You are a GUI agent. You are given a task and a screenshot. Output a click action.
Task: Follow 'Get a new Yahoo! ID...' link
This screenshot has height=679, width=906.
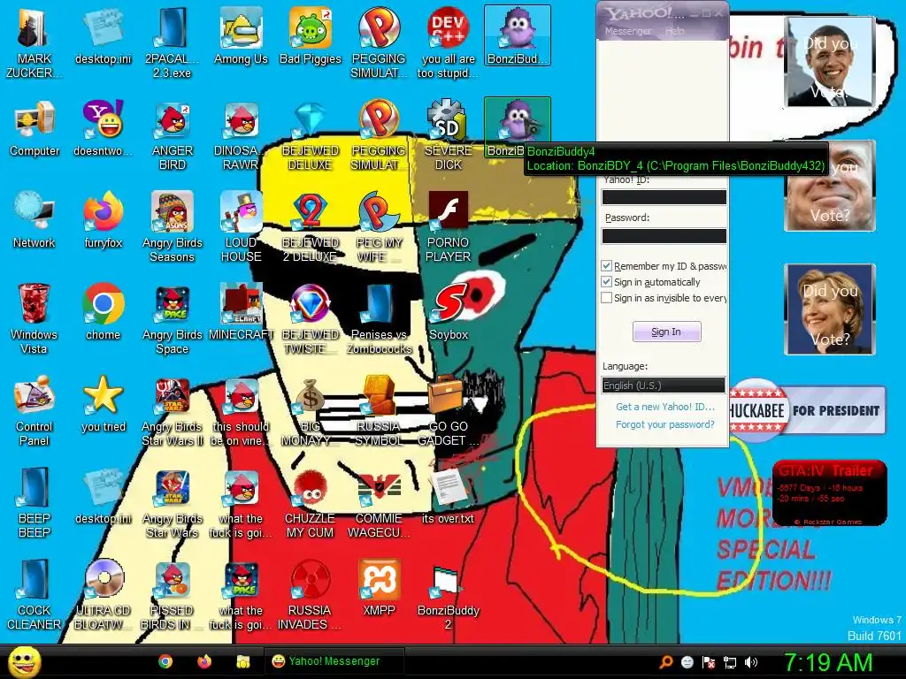tap(665, 407)
